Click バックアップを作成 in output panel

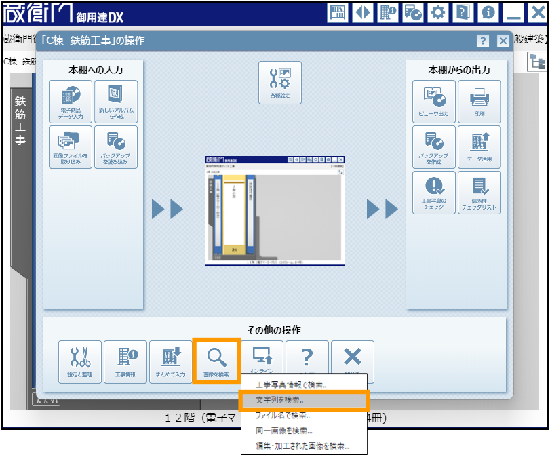(x=434, y=147)
